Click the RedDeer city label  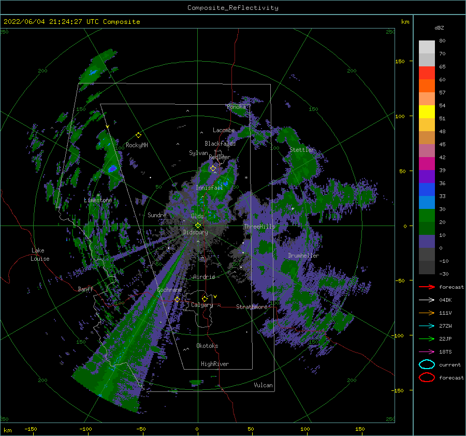(x=220, y=157)
